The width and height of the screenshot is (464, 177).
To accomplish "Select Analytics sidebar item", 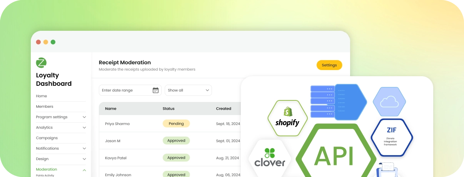I will pyautogui.click(x=44, y=128).
